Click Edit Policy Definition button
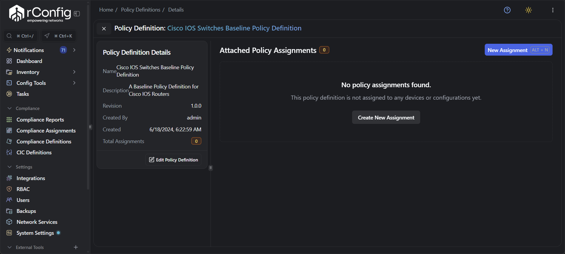The width and height of the screenshot is (565, 254). coord(173,160)
